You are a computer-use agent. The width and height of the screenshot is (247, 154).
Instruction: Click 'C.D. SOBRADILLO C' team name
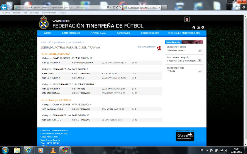click(x=52, y=120)
